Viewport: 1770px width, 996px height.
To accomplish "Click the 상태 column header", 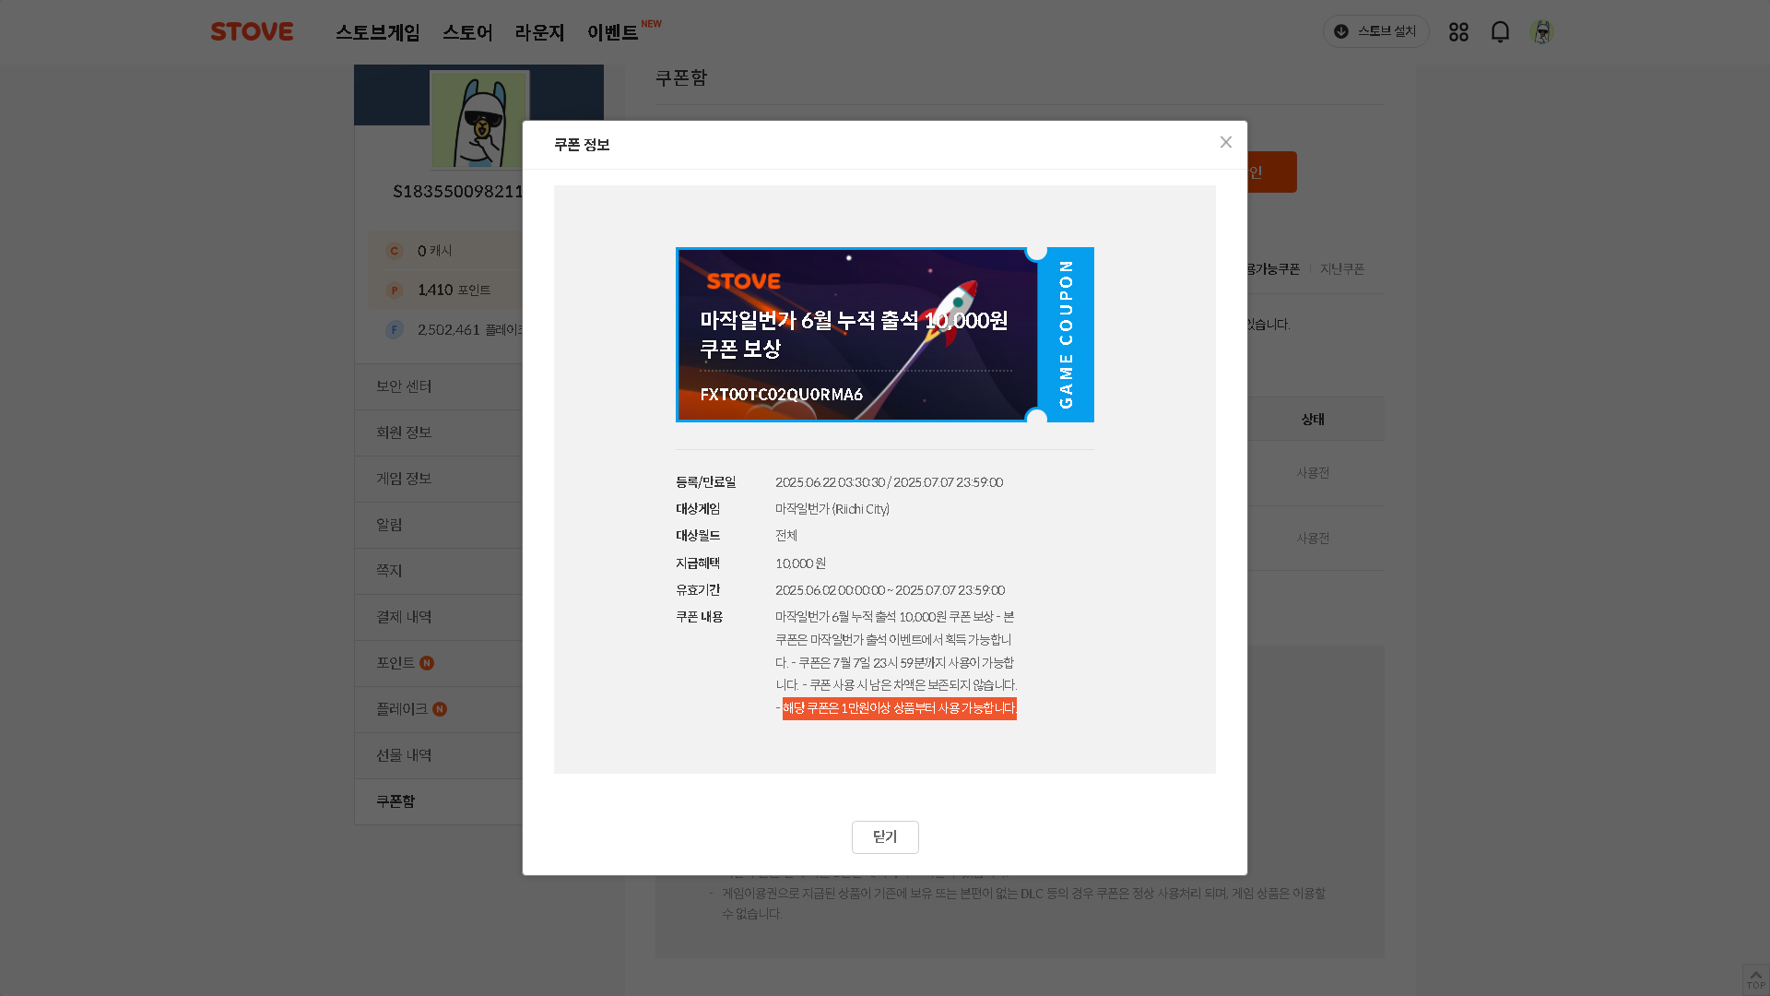I will pyautogui.click(x=1313, y=420).
